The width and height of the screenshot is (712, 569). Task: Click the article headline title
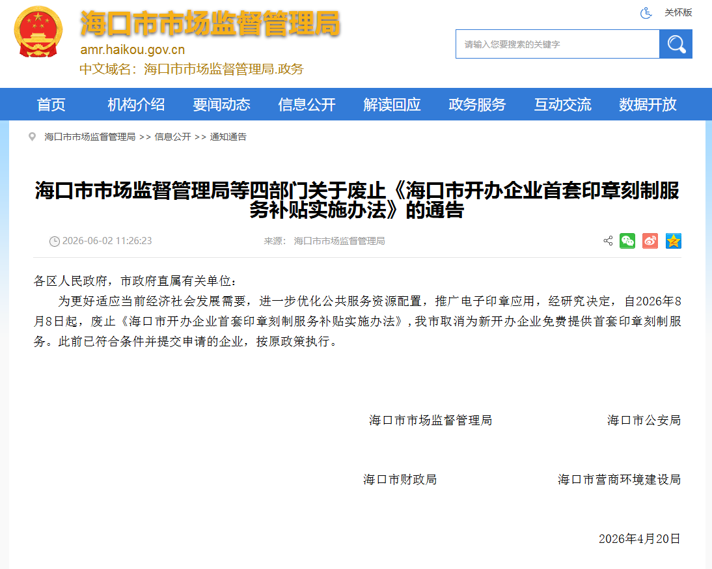tap(357, 201)
